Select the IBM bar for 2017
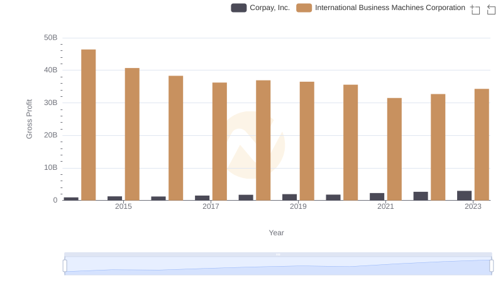 tap(219, 142)
